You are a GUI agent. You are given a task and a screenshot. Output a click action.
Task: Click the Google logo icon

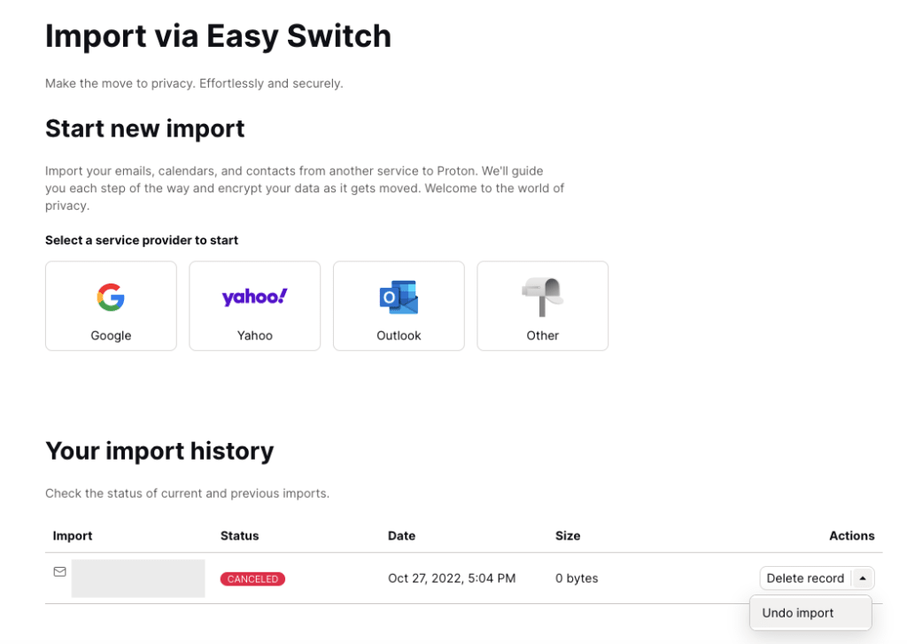coord(111,298)
